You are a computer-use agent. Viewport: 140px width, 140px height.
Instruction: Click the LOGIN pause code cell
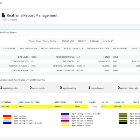tap(95, 106)
